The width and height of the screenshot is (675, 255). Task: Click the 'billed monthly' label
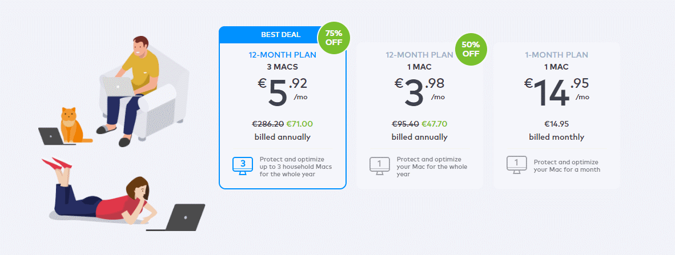(556, 137)
